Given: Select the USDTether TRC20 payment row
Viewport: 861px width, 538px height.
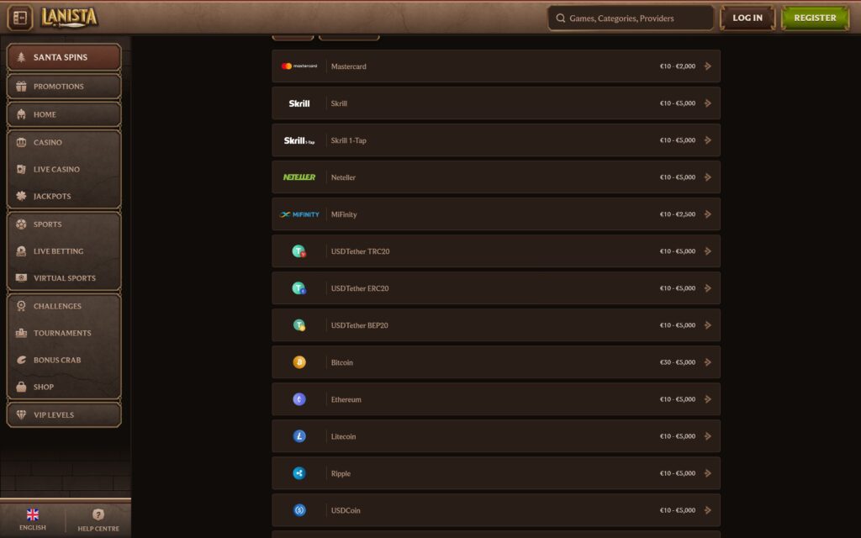Looking at the screenshot, I should coord(495,251).
